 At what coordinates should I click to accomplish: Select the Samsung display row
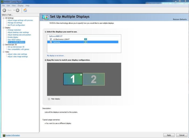point(83,42)
